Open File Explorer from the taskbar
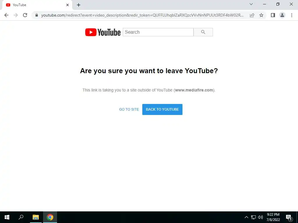Screen dimensions: 298x223 point(36,217)
